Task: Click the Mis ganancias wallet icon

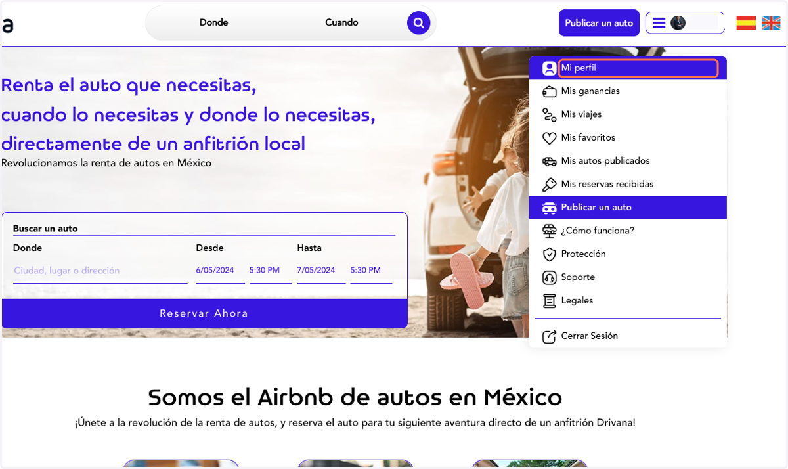Action: [549, 91]
